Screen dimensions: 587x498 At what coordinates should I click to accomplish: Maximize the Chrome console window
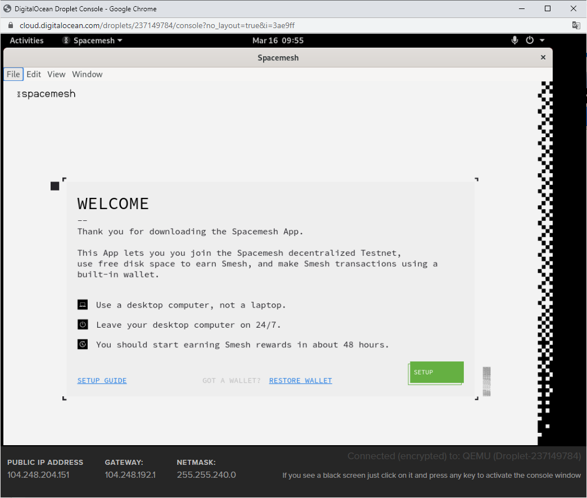coord(547,8)
